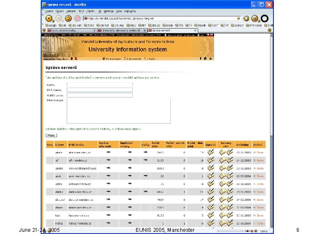Open the Soubor menu

49,11
